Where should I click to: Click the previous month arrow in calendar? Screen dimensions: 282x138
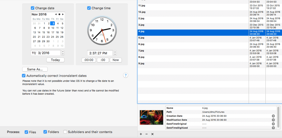56,14
